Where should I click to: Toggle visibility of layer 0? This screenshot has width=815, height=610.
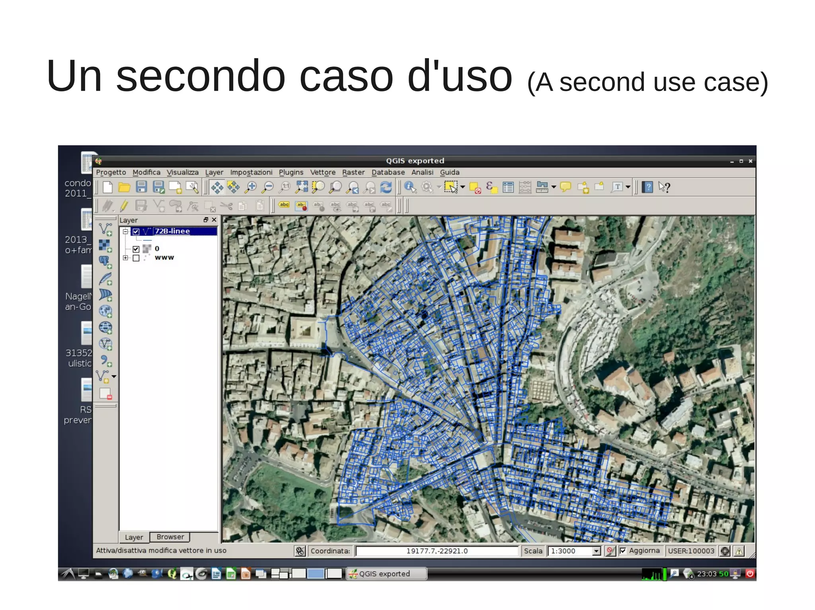click(x=136, y=249)
